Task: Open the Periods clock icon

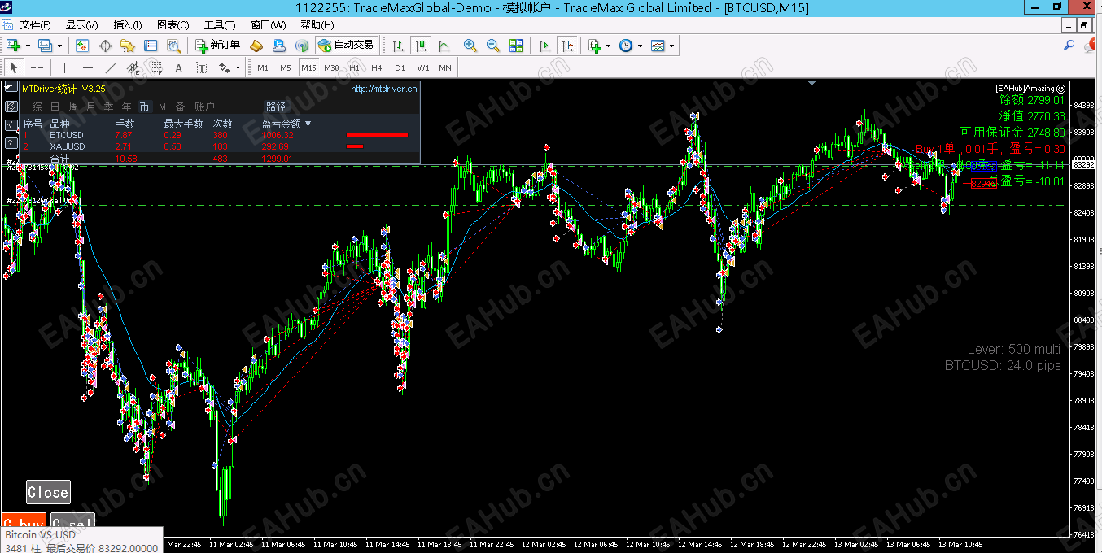Action: 626,46
